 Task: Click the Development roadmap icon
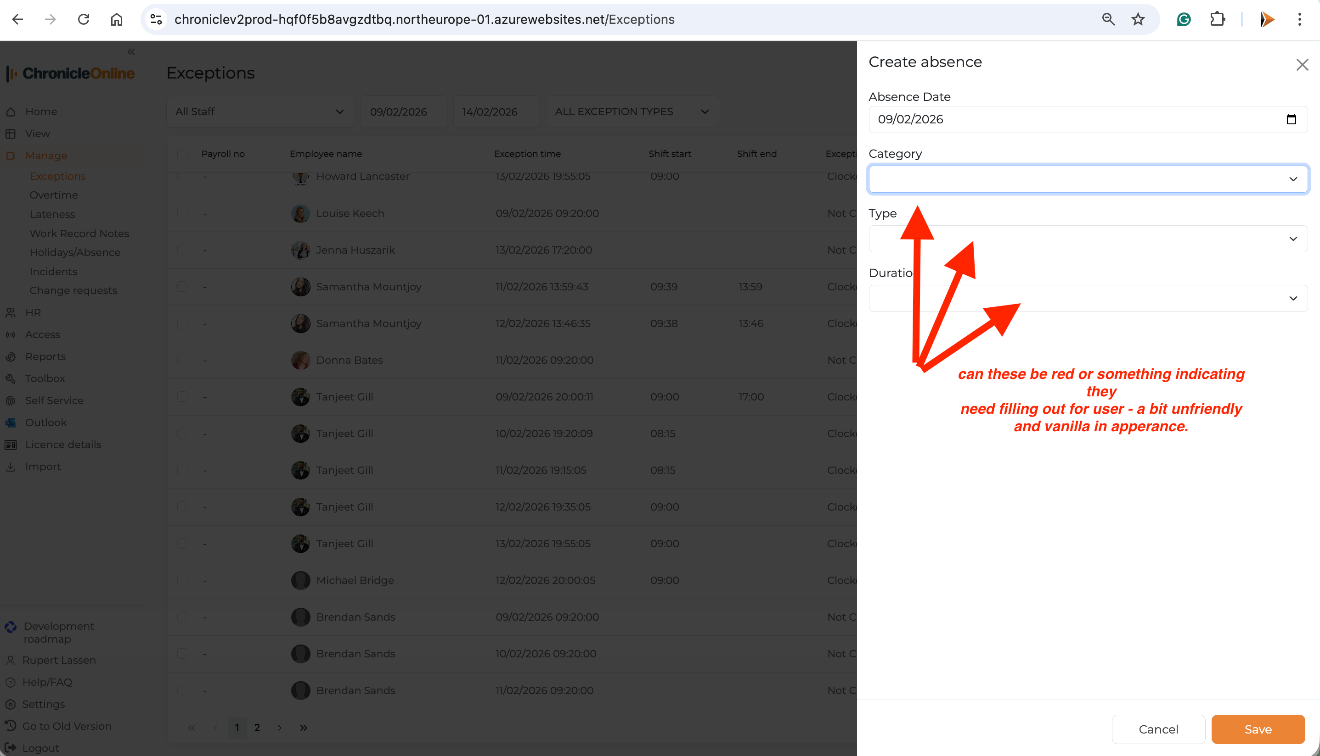click(11, 627)
